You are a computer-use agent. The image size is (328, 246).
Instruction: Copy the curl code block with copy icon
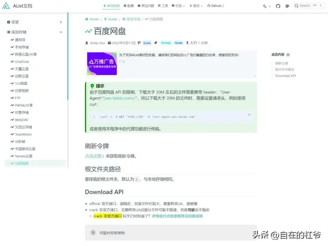pos(249,115)
